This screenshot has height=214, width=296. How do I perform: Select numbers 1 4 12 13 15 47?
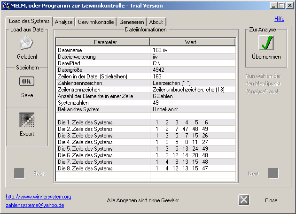[193, 168]
